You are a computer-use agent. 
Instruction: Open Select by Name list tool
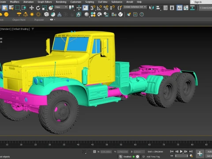11,8
